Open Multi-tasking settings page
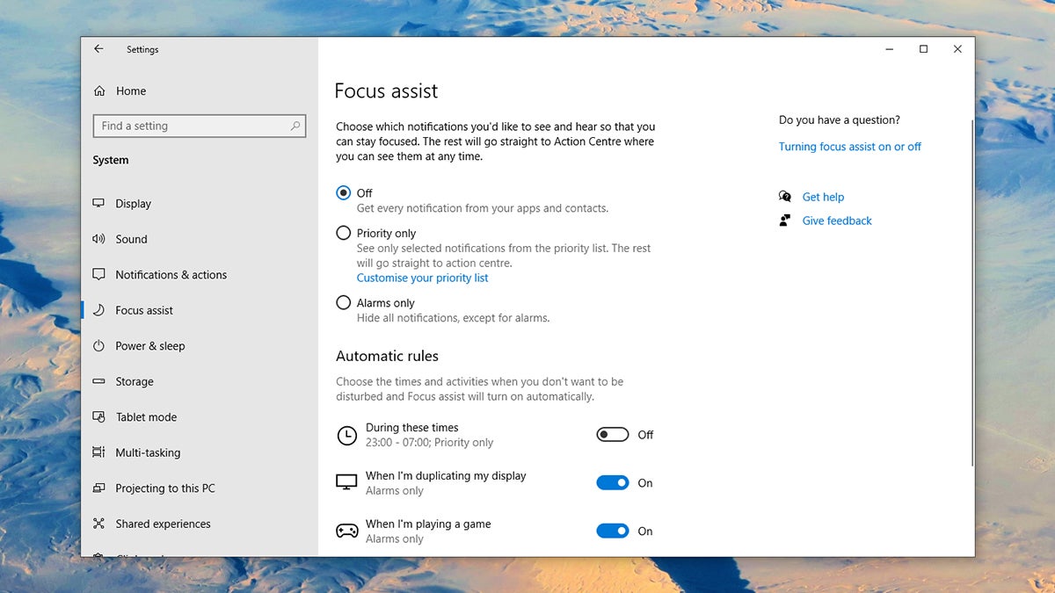The height and width of the screenshot is (593, 1055). [x=148, y=453]
